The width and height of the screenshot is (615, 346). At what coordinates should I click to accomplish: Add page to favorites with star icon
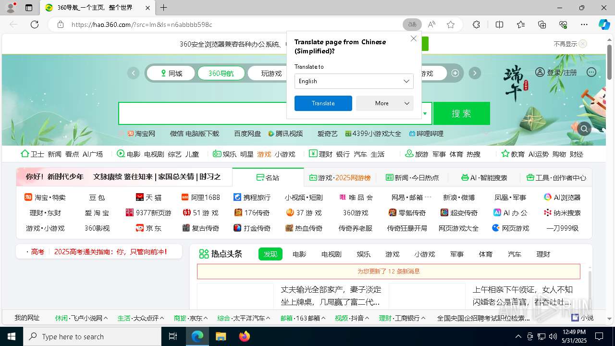point(451,25)
